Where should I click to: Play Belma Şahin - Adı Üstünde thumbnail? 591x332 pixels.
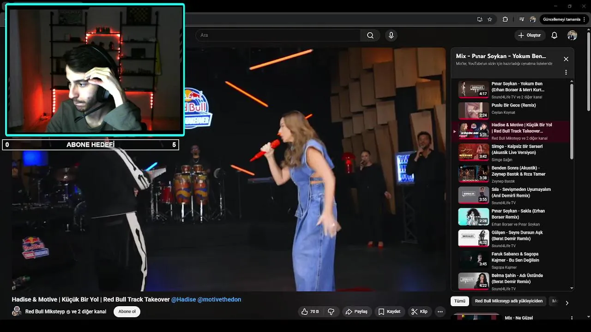coord(473,281)
